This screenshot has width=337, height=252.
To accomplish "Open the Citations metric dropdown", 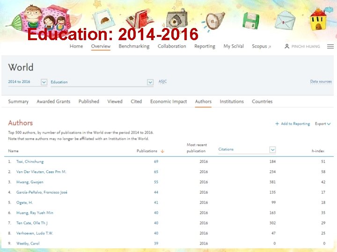I will [x=272, y=150].
